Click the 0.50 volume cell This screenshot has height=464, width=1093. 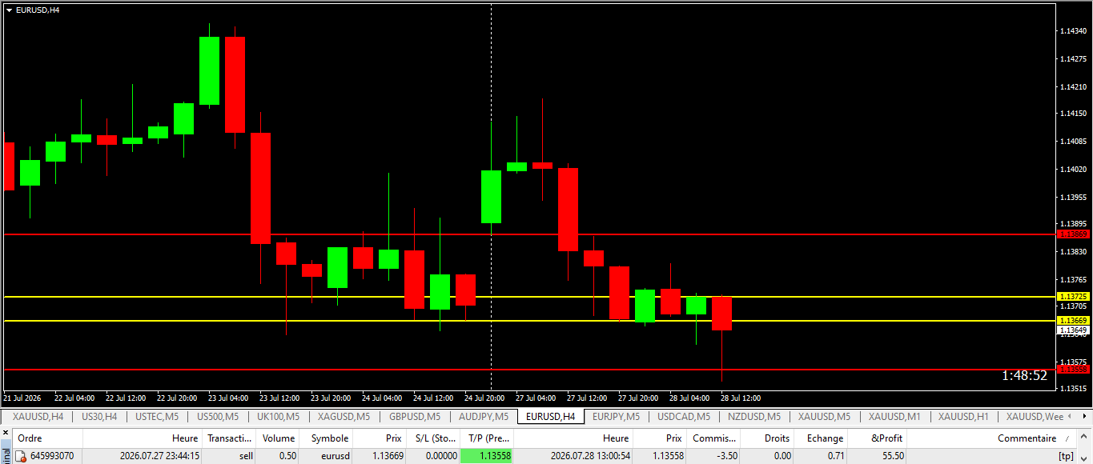[278, 456]
